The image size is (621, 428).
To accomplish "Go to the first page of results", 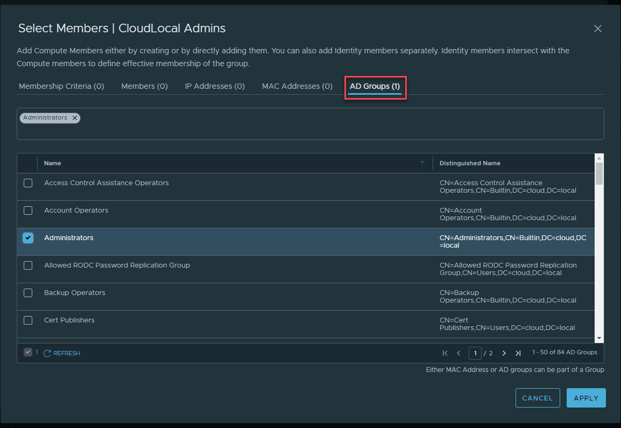I will pyautogui.click(x=445, y=353).
